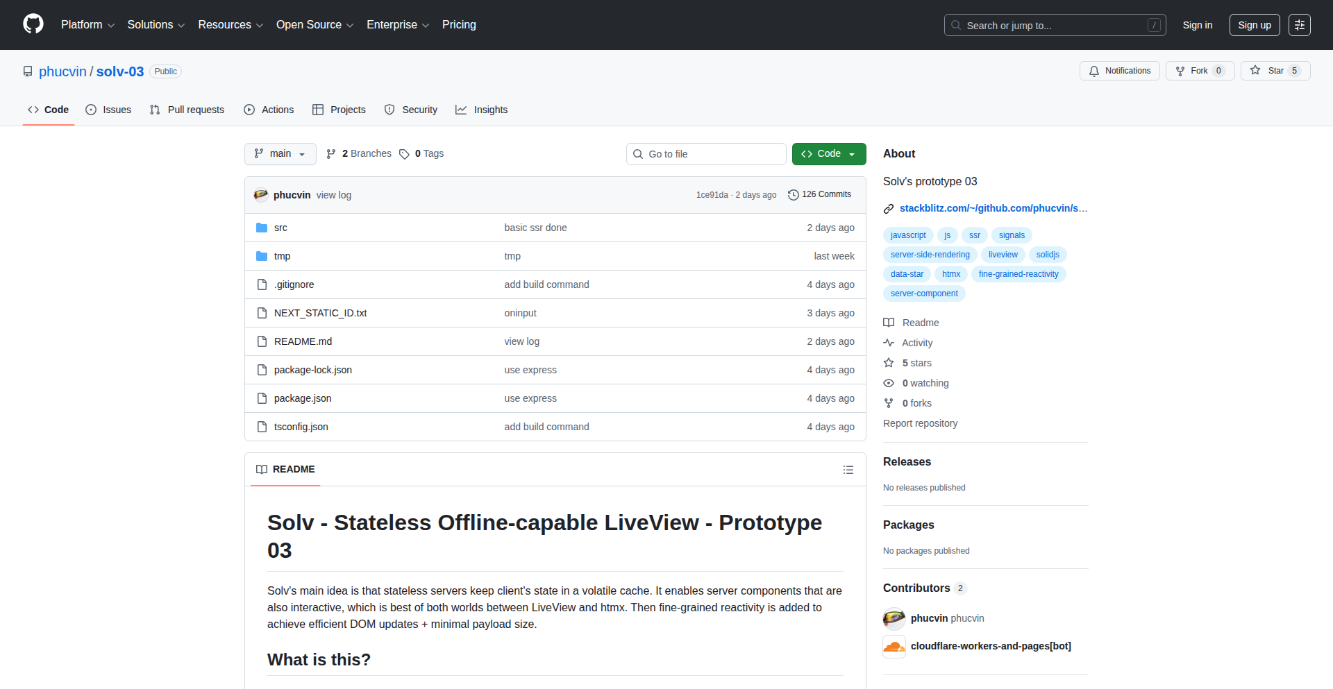This screenshot has height=689, width=1333.
Task: Click the Go to file search field
Action: point(705,154)
